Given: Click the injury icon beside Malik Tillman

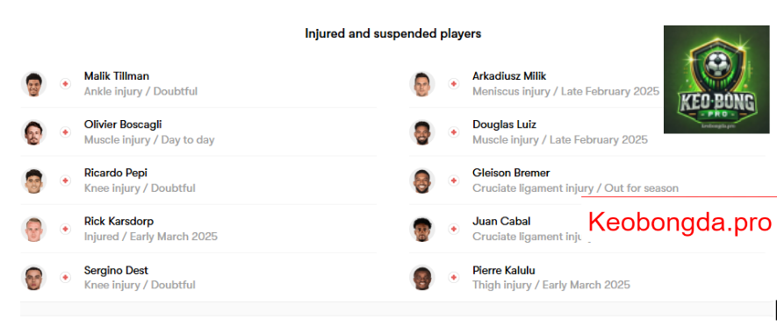Looking at the screenshot, I should tap(66, 84).
